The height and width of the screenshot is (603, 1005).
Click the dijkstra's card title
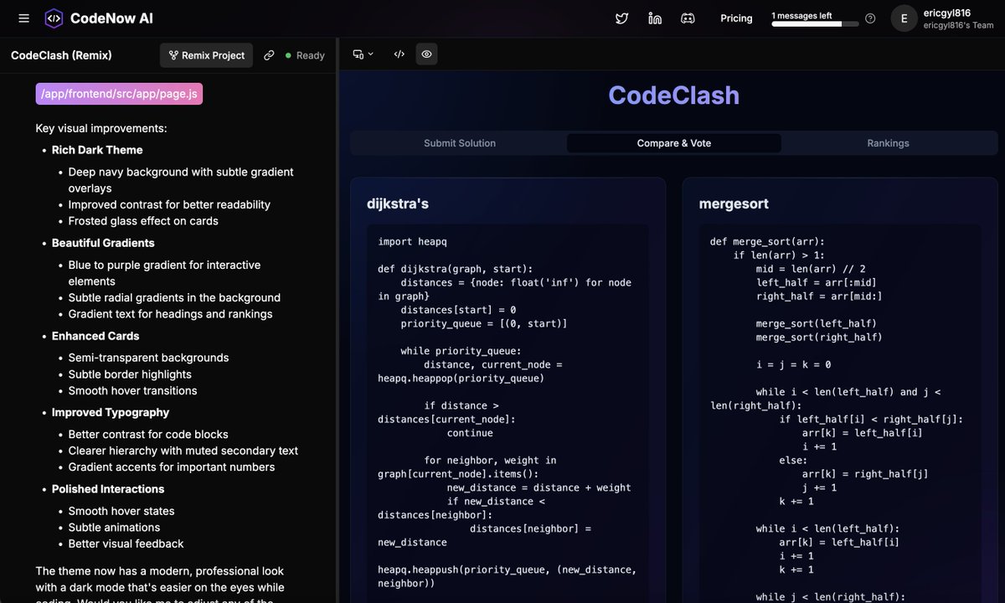click(398, 204)
